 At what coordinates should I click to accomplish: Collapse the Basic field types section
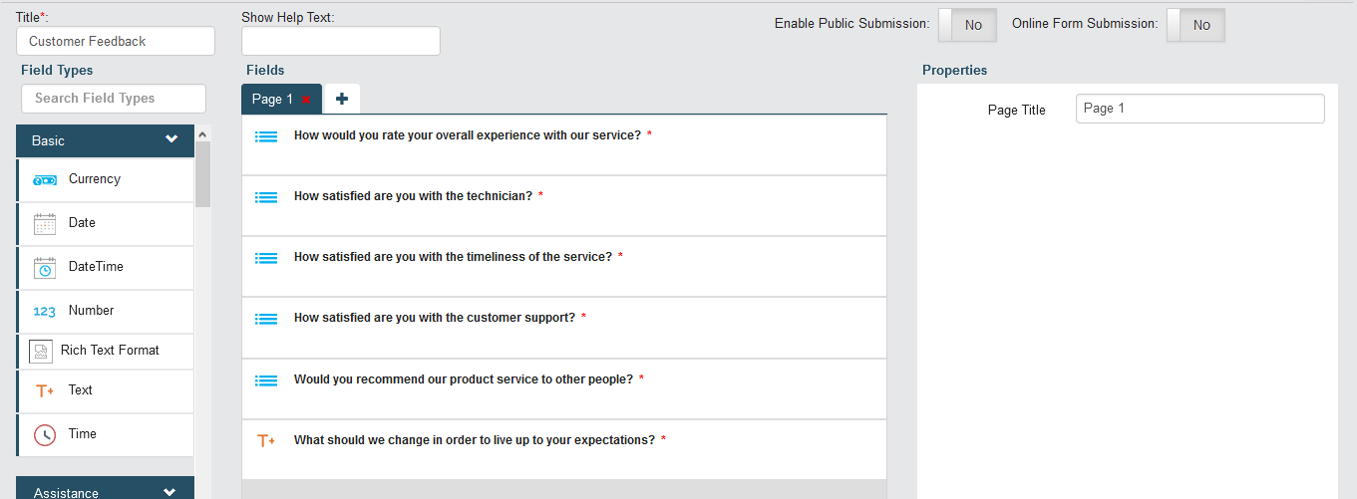[x=171, y=140]
